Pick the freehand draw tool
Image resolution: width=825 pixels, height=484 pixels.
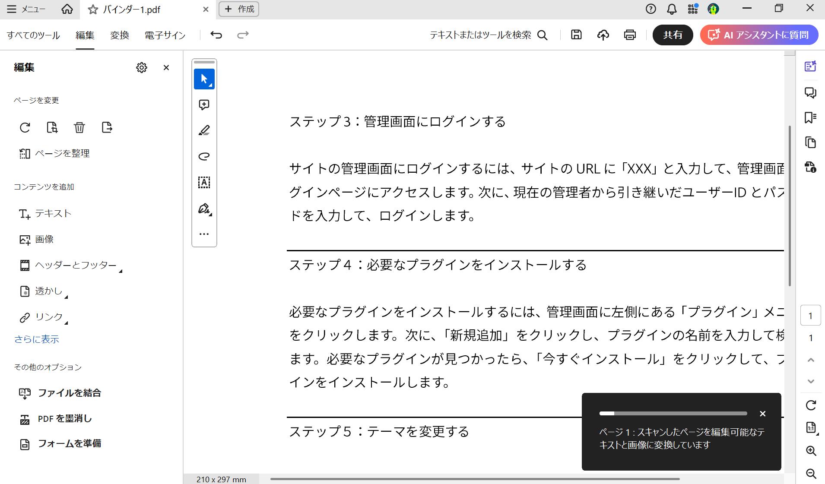click(203, 156)
